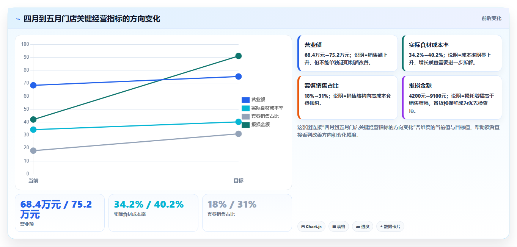The height and width of the screenshot is (247, 517).
Task: Click 报损金额 data point at 目标
Action: point(239,56)
